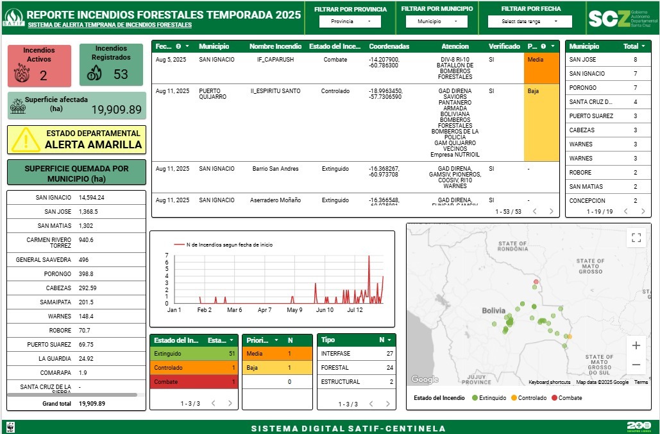660x434 pixels.
Task: Click the yellow warning triangle icon
Action: (x=26, y=139)
